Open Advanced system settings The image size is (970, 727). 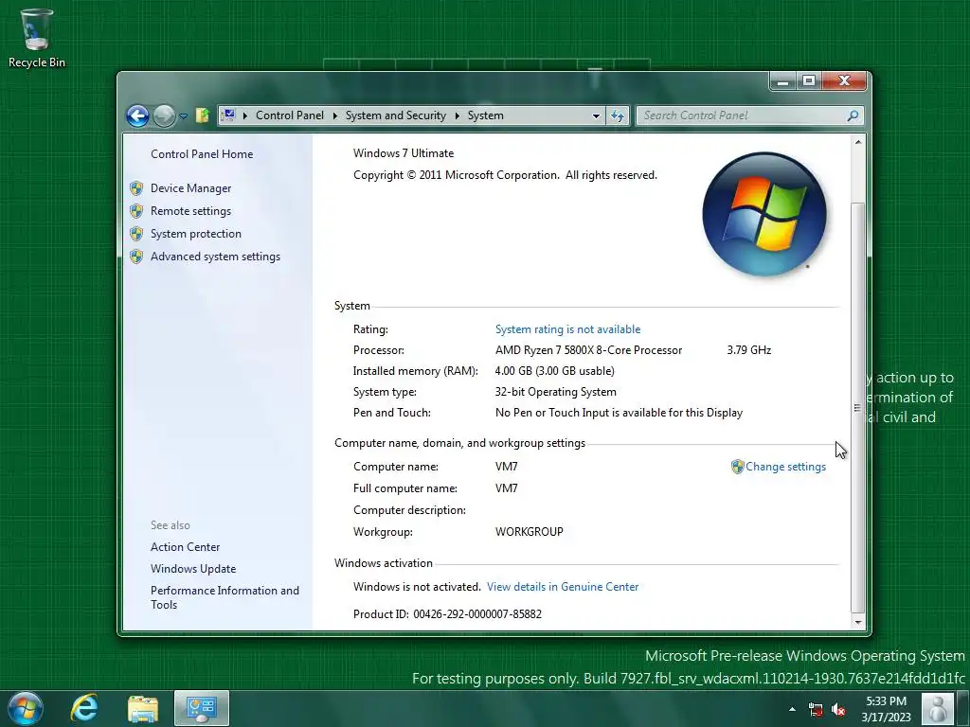click(x=215, y=257)
